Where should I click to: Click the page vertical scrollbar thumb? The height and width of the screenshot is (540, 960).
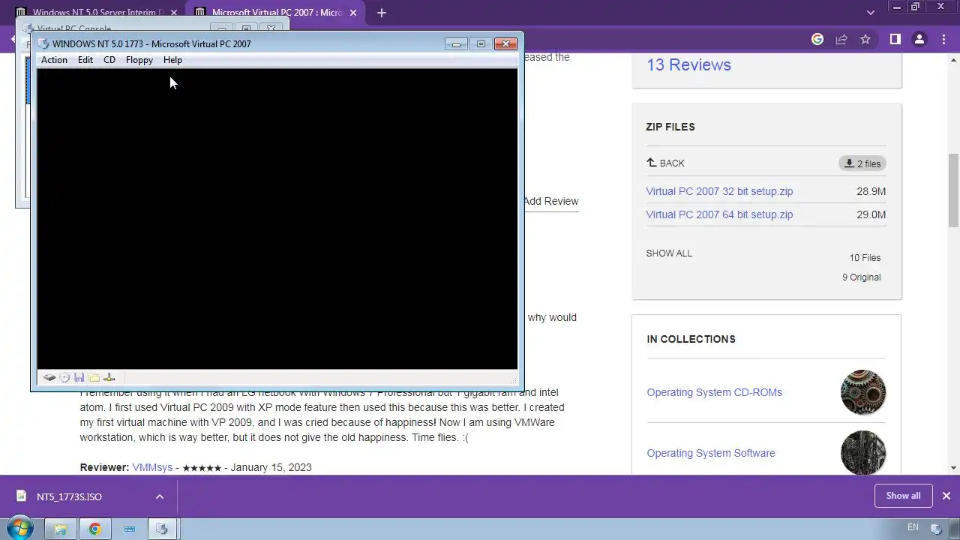pos(953,190)
